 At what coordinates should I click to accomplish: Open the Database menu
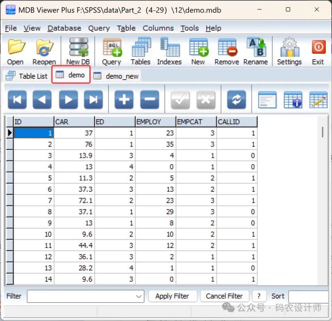point(64,28)
